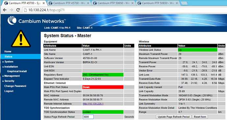Click the Maximum Transmit Power label
This screenshot has height=120, width=227.
point(153,54)
